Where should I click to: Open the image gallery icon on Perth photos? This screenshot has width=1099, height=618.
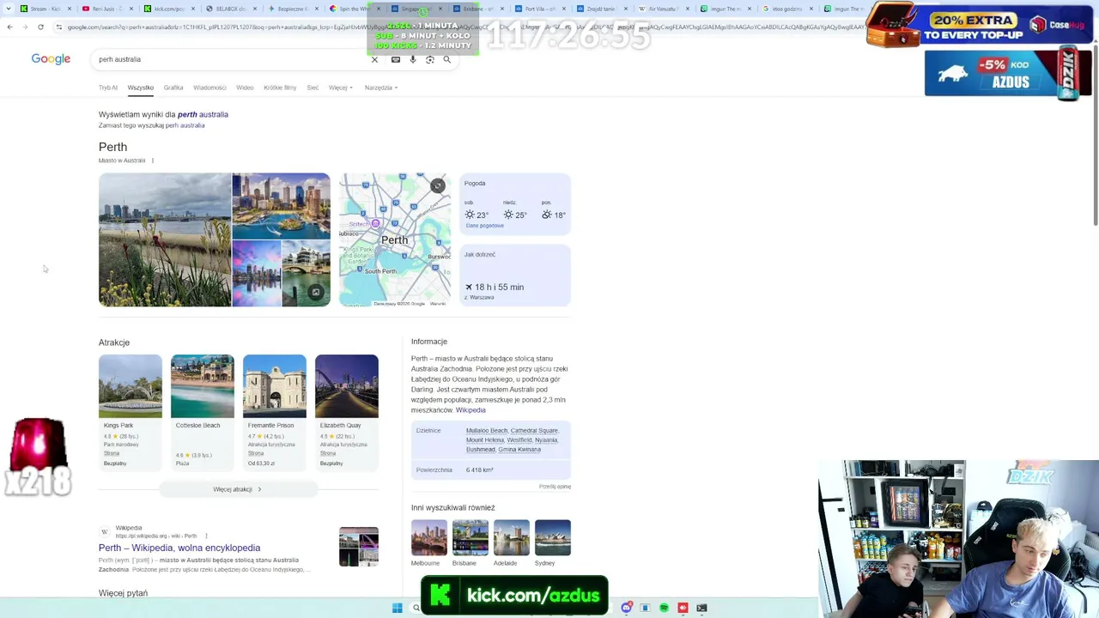[316, 293]
